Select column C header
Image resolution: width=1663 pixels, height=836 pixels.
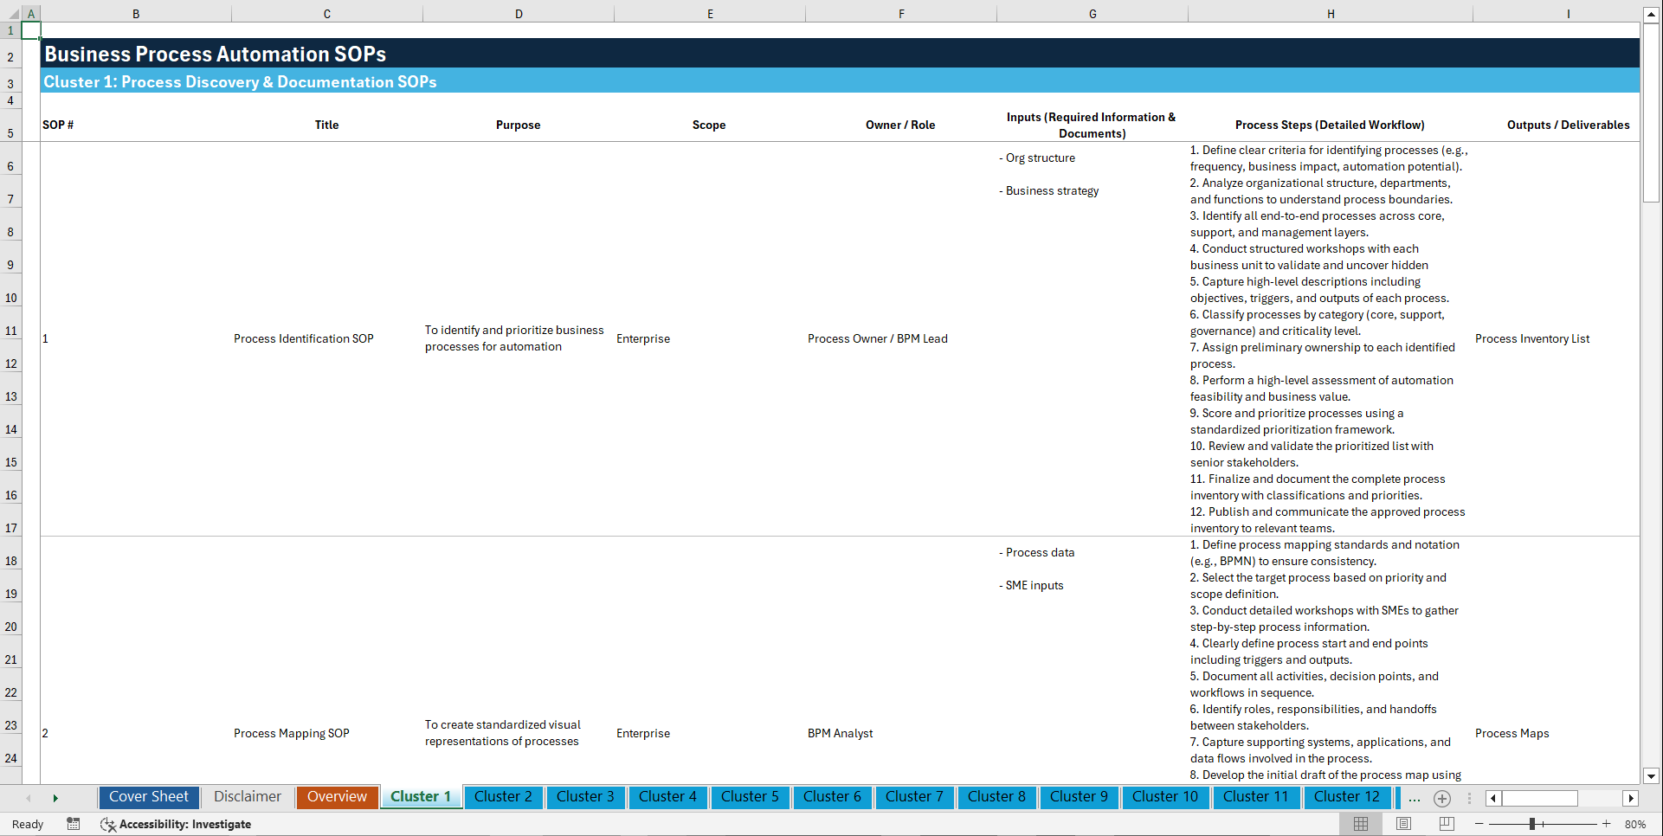tap(327, 14)
